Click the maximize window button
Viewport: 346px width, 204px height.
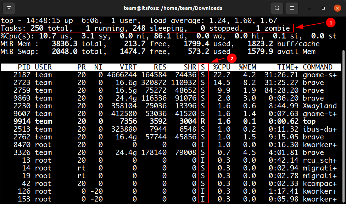click(x=323, y=8)
